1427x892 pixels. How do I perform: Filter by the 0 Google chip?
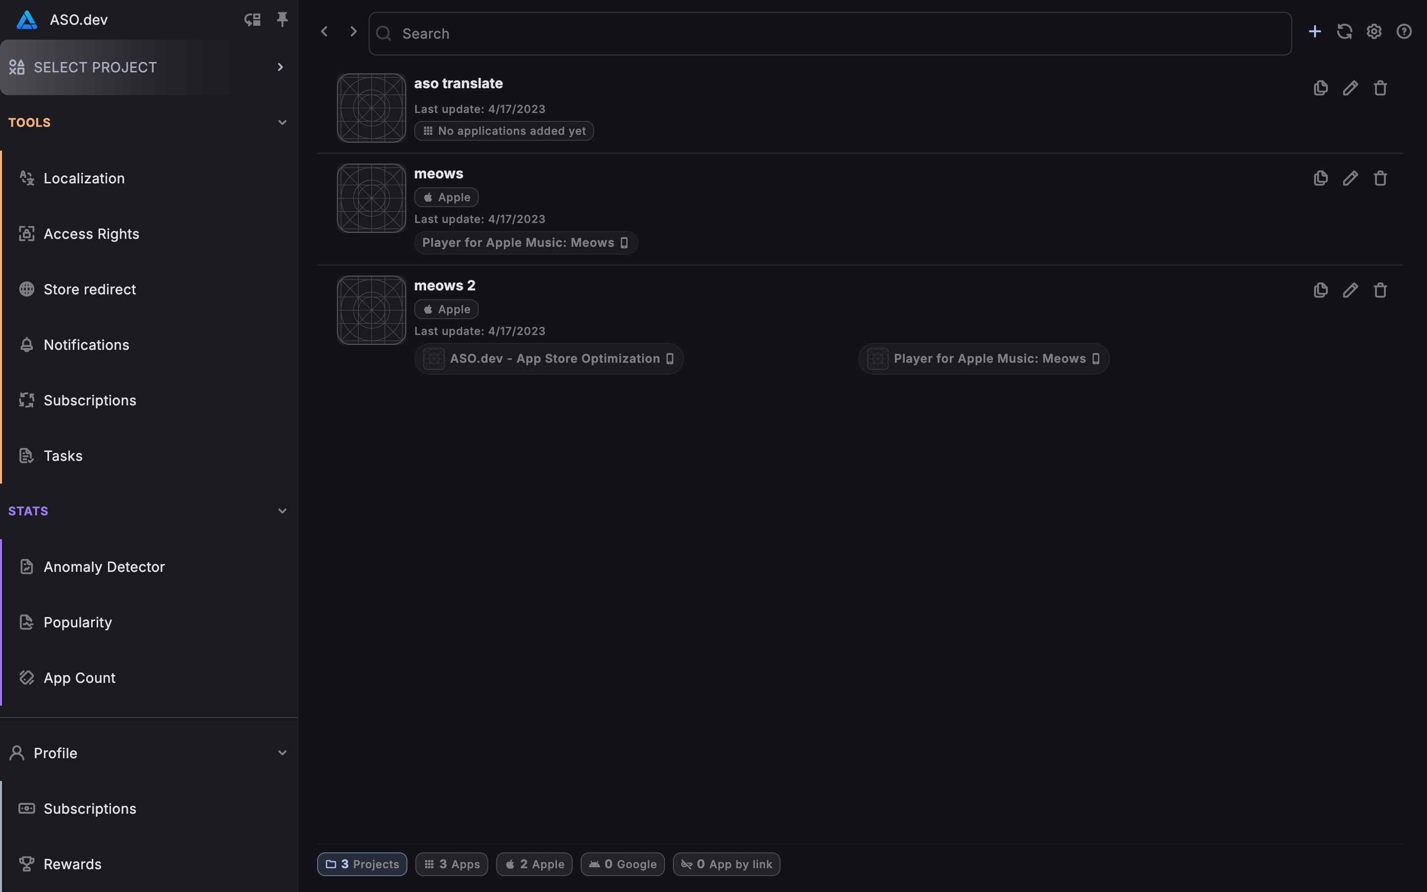(x=623, y=864)
